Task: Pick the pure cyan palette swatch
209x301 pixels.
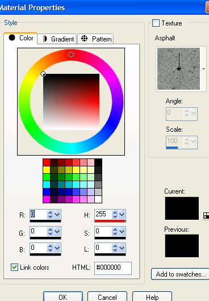Action: coord(47,185)
